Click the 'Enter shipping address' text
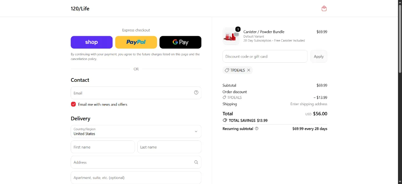 [309, 104]
